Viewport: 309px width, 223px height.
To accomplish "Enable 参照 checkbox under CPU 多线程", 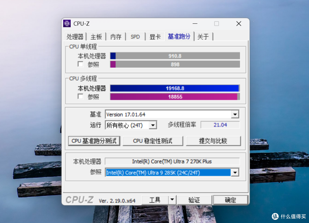I will click(x=80, y=97).
